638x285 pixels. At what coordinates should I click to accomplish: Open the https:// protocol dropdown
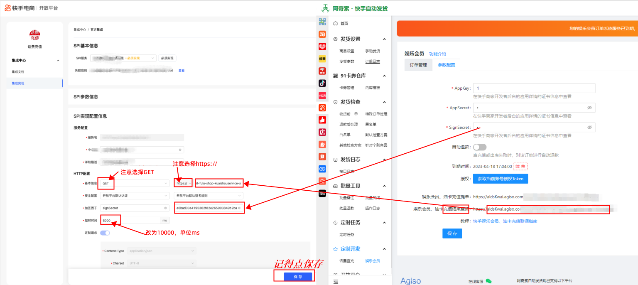pyautogui.click(x=183, y=183)
